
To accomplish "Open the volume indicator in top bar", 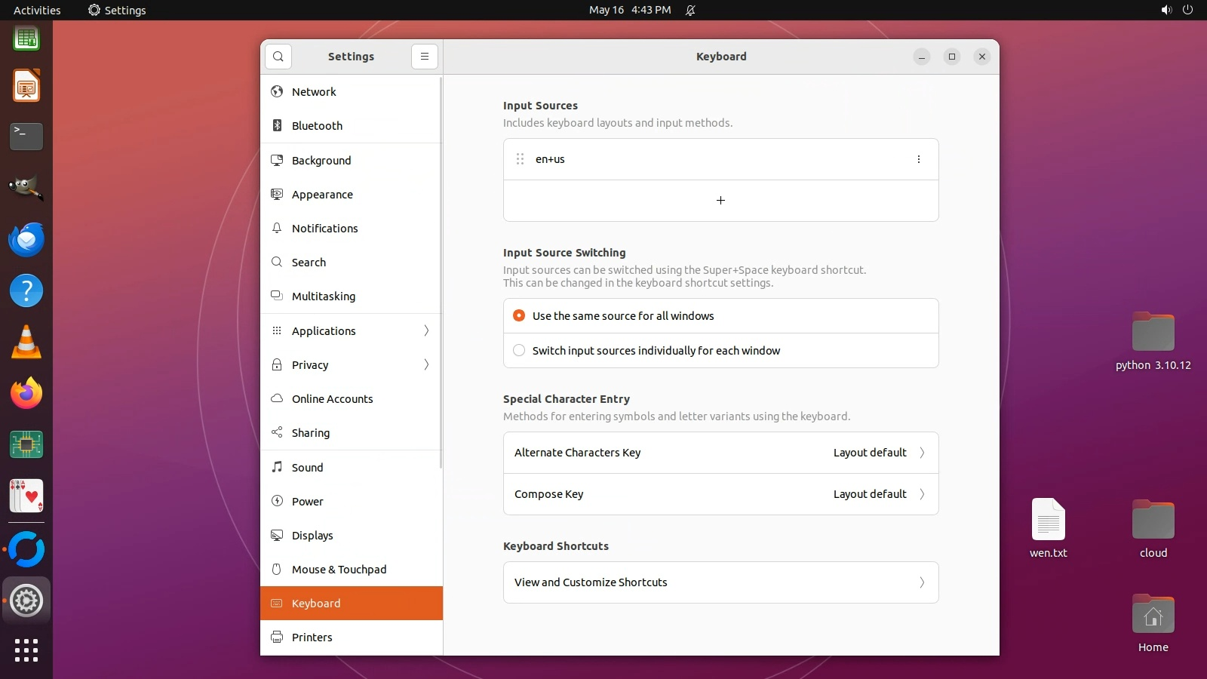I will [x=1166, y=10].
